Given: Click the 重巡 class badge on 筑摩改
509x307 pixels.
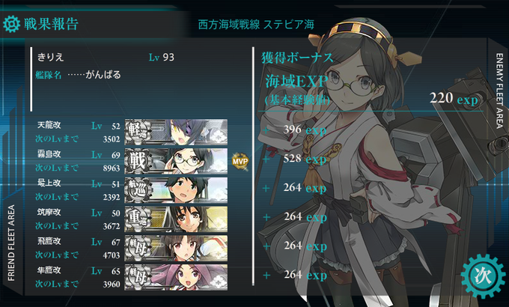Looking at the screenshot, I should (x=138, y=219).
